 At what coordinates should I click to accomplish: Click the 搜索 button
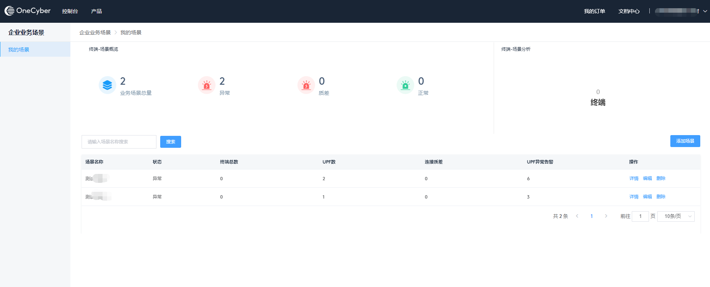171,142
